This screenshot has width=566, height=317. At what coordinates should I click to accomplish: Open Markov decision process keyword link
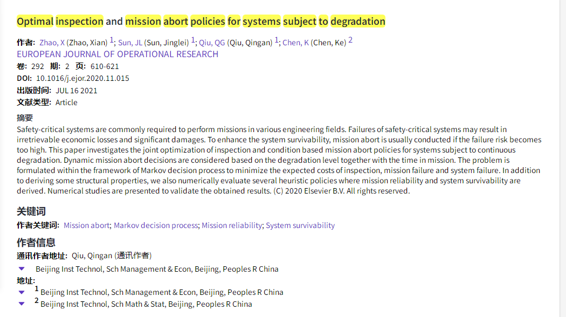point(156,225)
